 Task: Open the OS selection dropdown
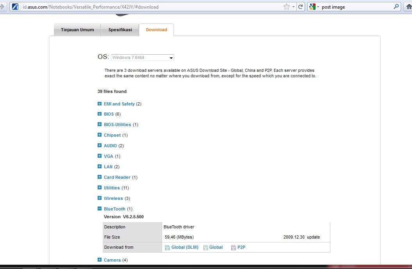[x=143, y=57]
